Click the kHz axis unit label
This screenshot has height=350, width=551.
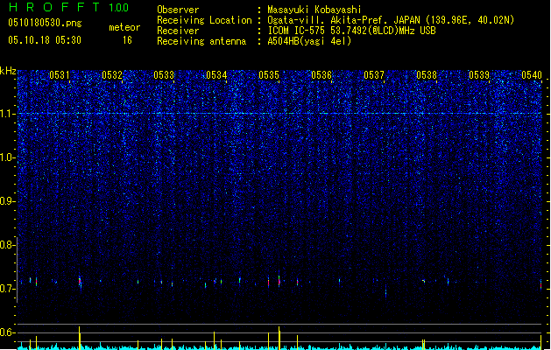[8, 71]
